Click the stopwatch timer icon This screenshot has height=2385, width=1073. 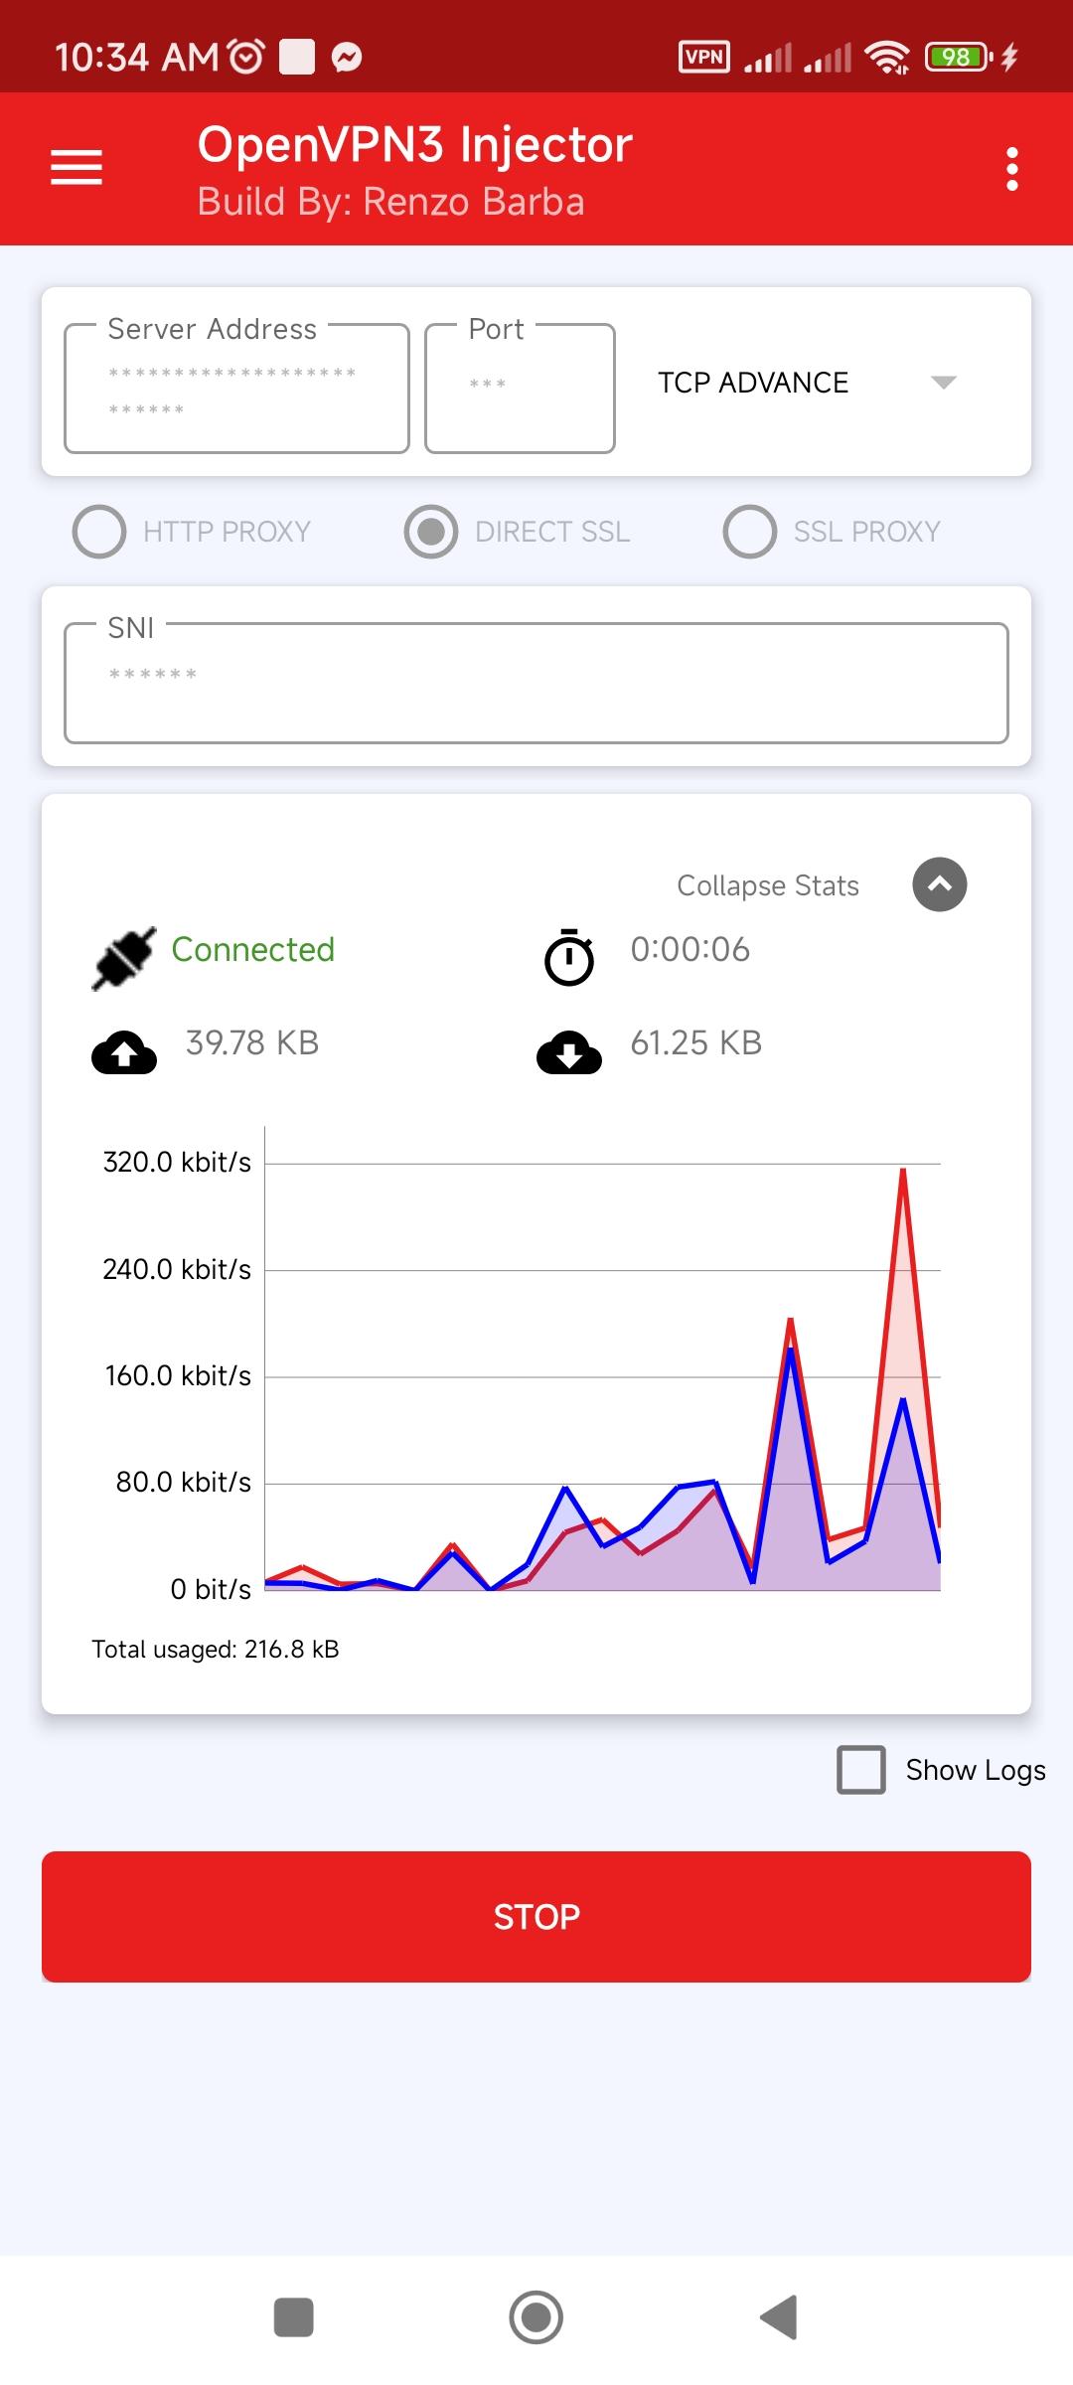[x=569, y=957]
